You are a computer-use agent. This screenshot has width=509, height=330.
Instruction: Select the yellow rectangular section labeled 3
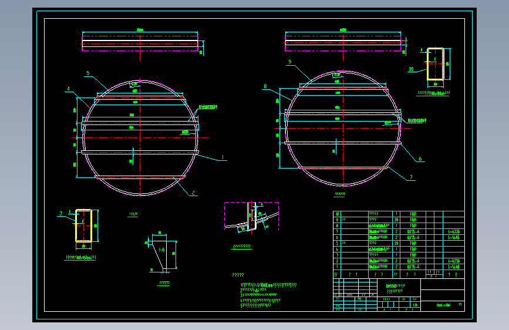coord(84,225)
